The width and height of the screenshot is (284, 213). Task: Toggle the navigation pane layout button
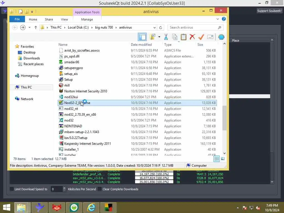[142, 37]
